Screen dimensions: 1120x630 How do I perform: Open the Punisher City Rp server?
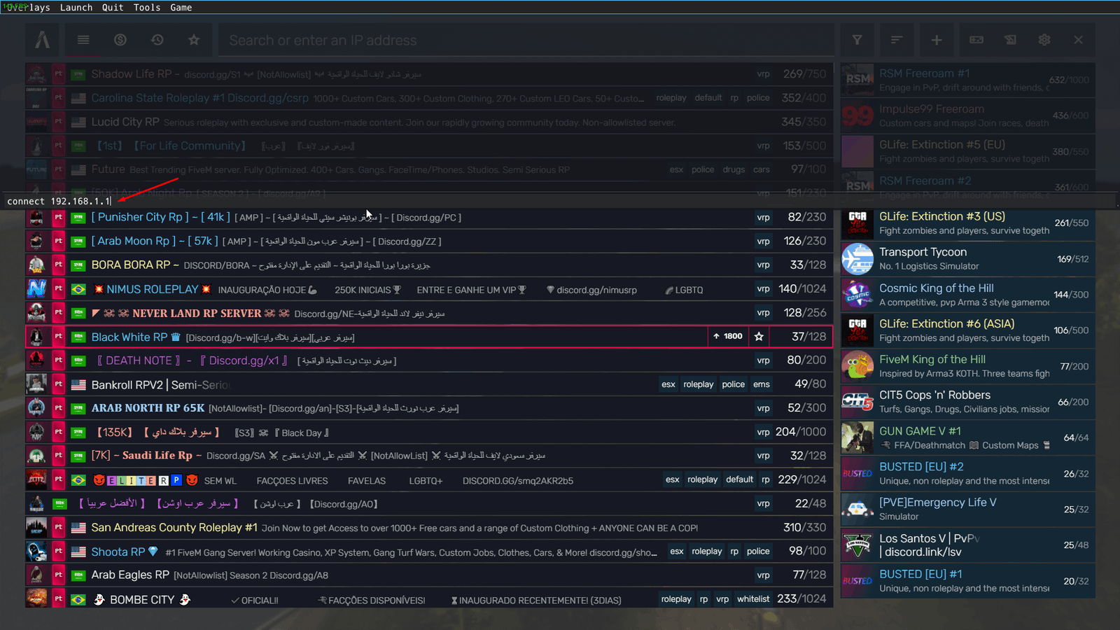pyautogui.click(x=429, y=218)
